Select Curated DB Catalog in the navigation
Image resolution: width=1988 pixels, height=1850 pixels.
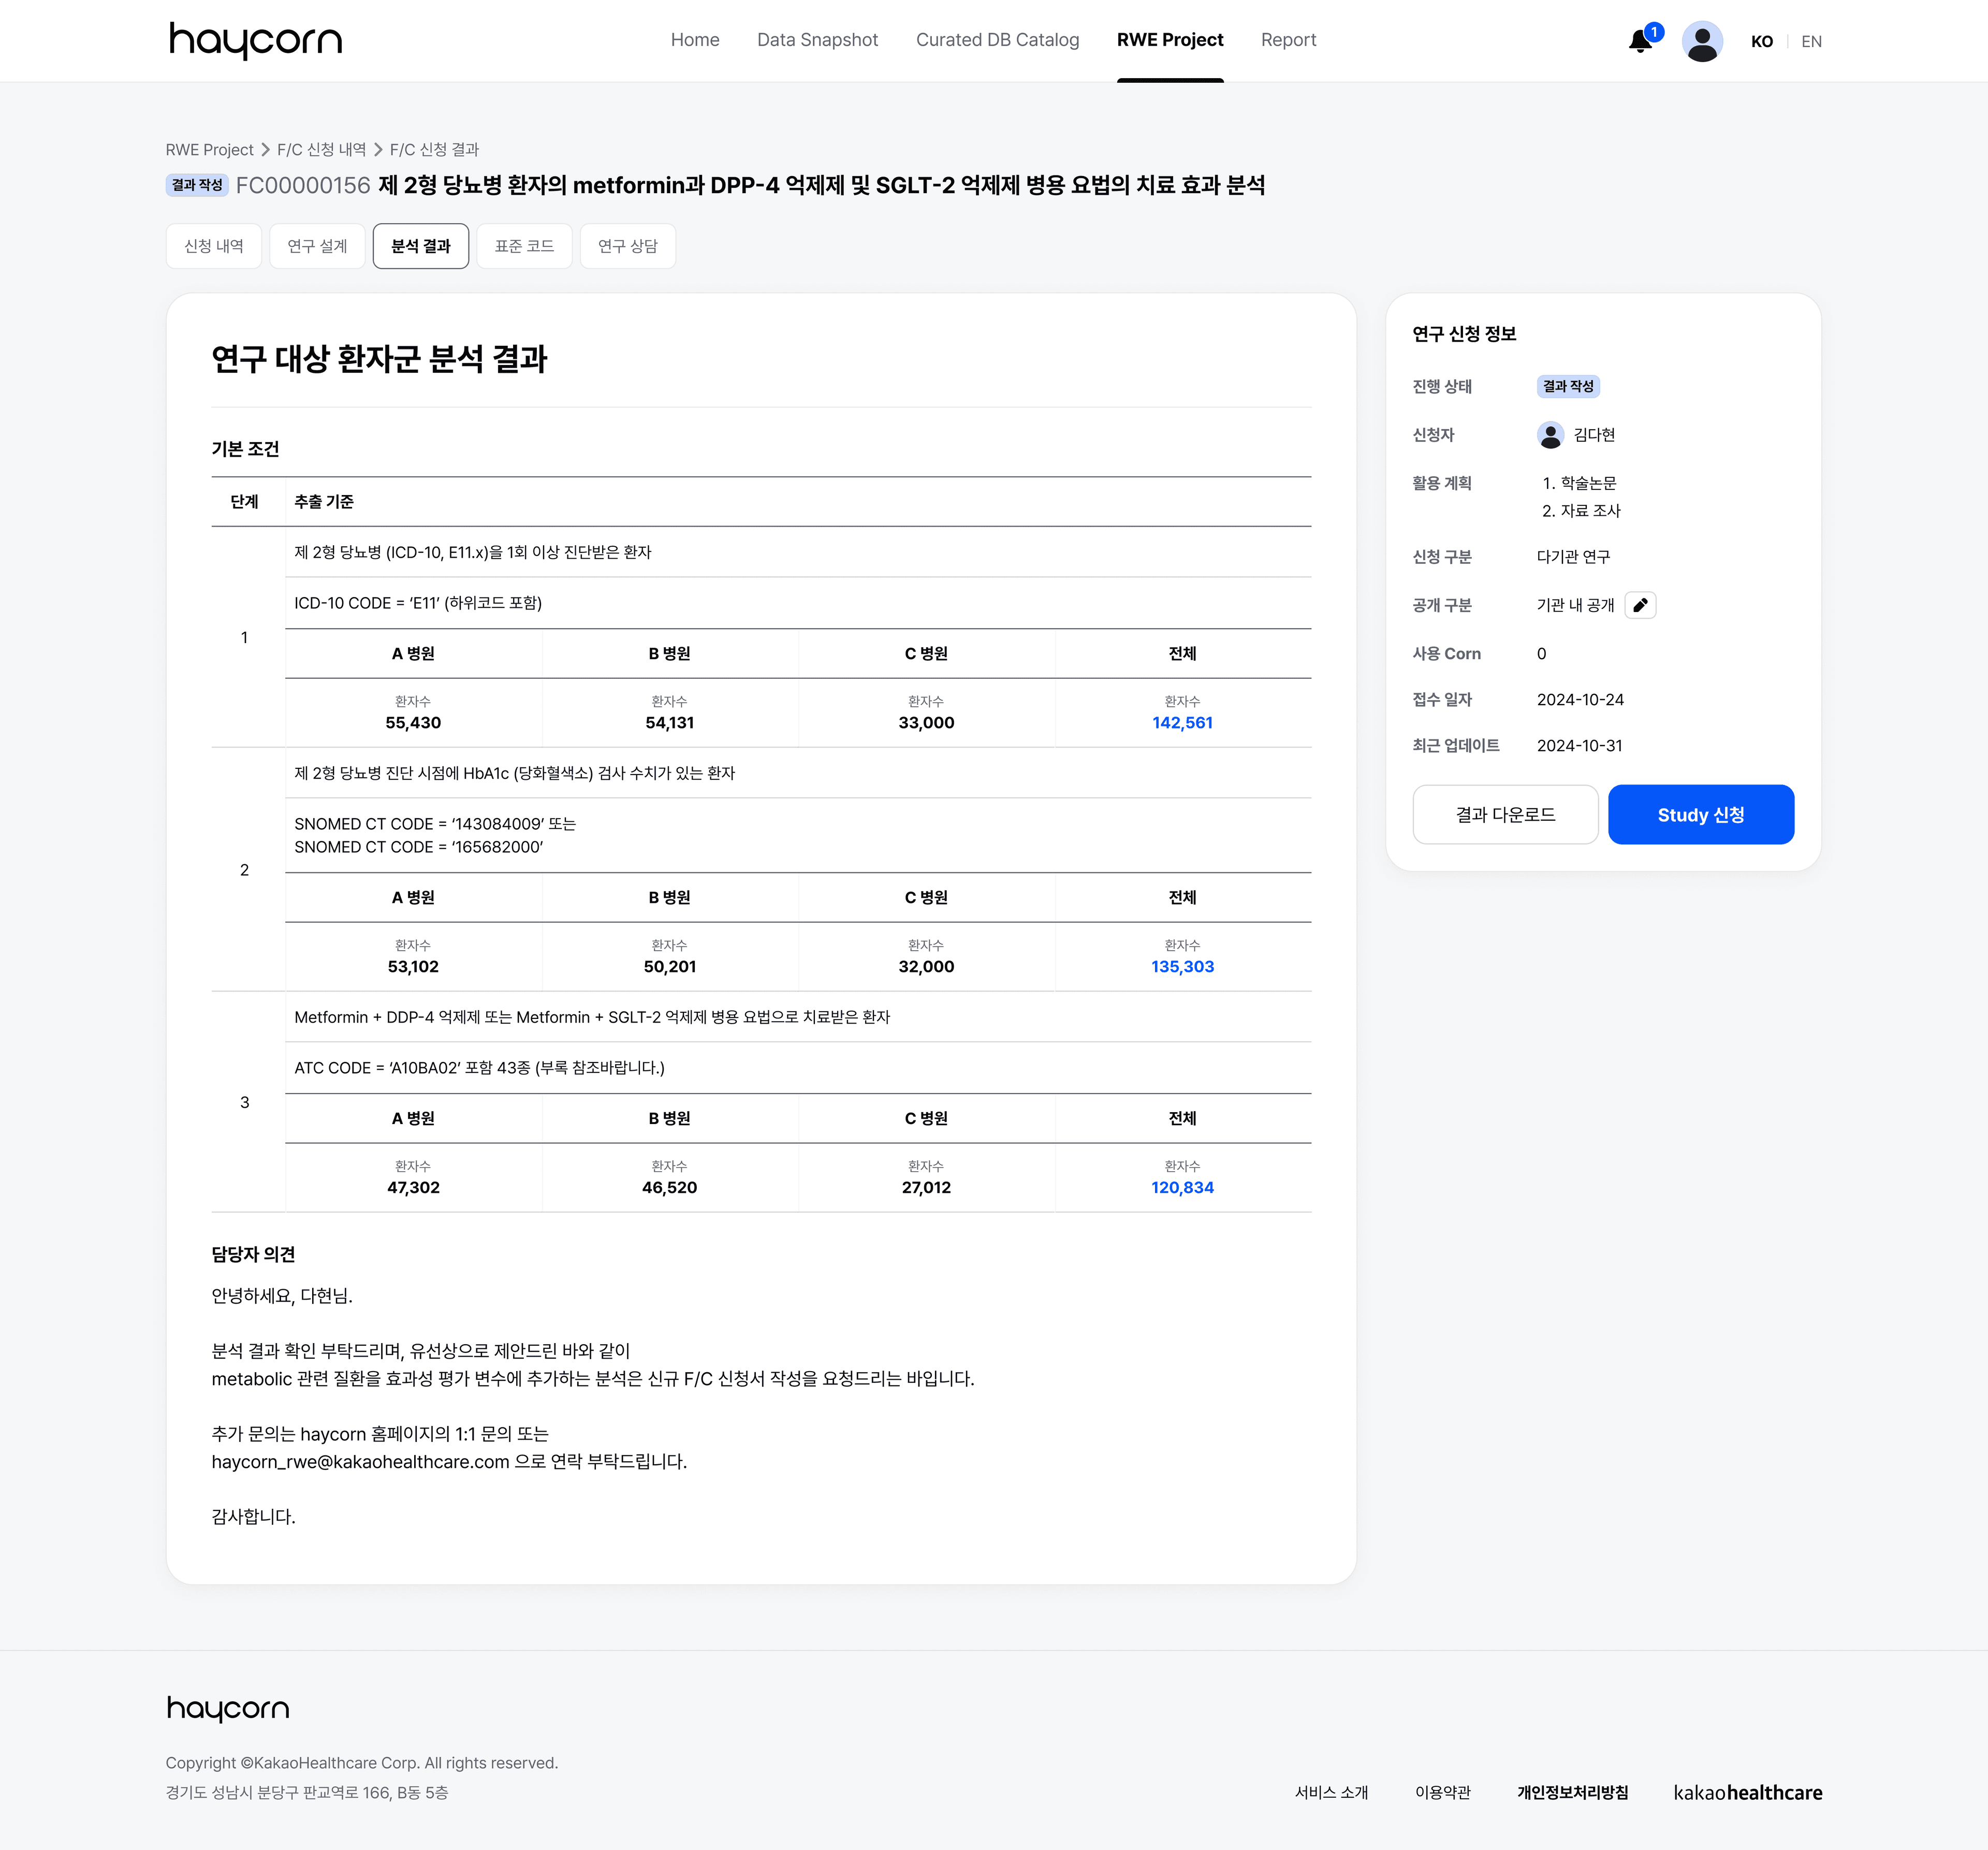[x=997, y=40]
